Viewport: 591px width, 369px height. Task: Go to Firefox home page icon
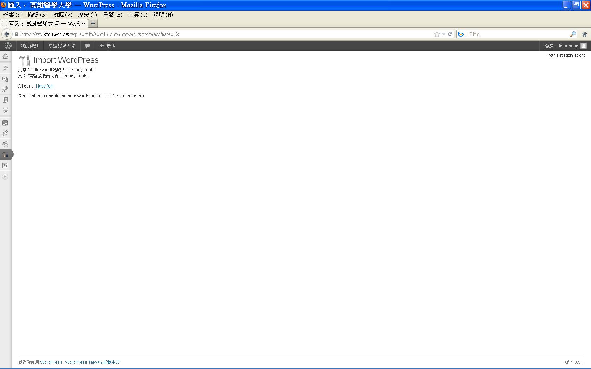tap(585, 34)
